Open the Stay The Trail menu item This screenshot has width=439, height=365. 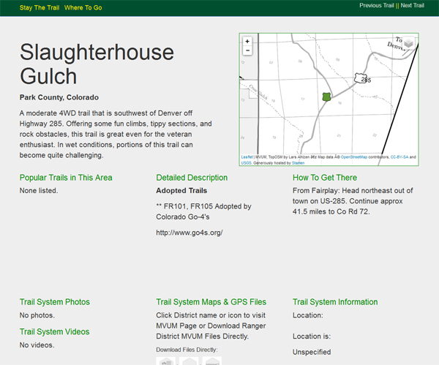click(x=39, y=7)
